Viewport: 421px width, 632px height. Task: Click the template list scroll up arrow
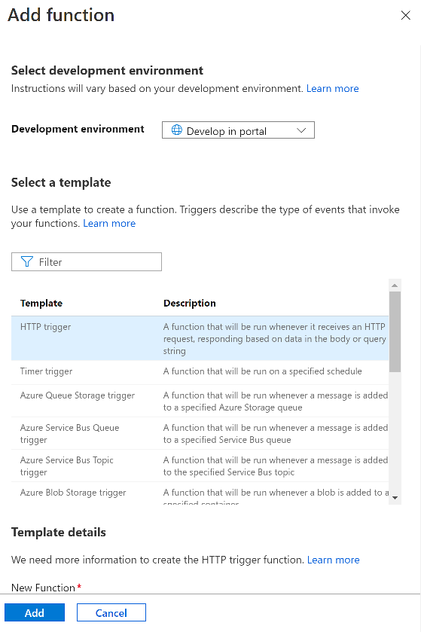click(395, 285)
